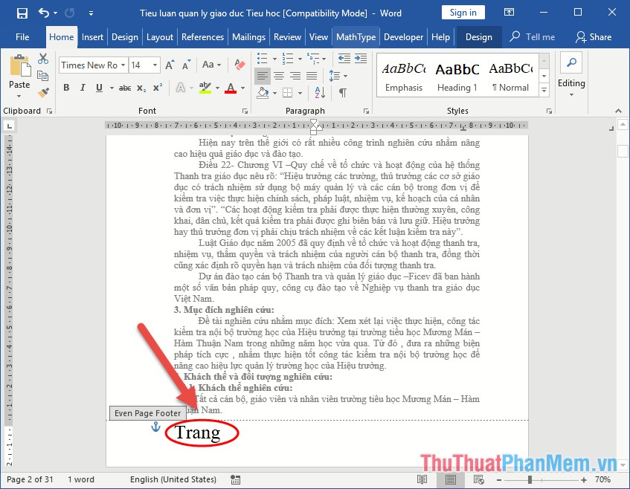This screenshot has height=489, width=630.
Task: Apply text highlight color
Action: click(x=206, y=88)
